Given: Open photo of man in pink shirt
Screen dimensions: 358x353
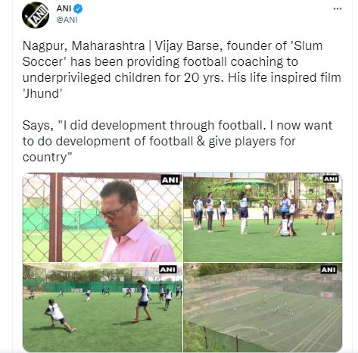Looking at the screenshot, I should [x=102, y=217].
